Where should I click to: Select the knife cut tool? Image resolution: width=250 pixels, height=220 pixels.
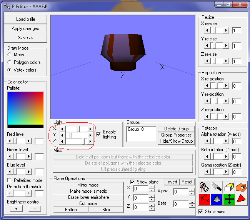[x=217, y=187]
